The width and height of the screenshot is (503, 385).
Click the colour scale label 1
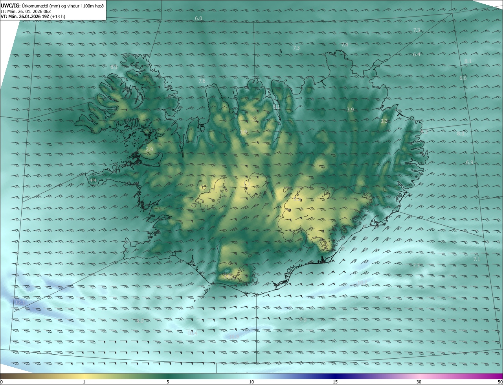(84, 382)
